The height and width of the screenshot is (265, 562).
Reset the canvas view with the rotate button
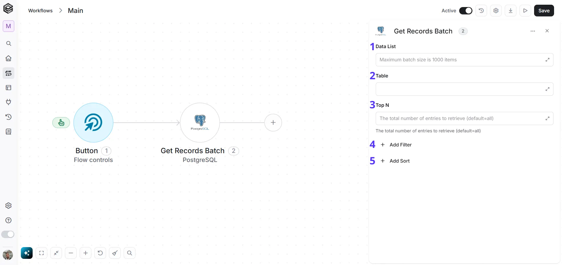(x=100, y=253)
